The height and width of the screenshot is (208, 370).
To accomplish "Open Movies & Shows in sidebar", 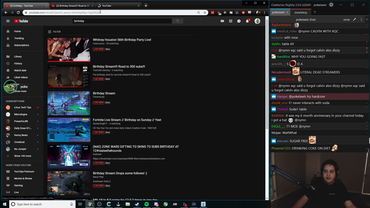I will [x=23, y=179].
